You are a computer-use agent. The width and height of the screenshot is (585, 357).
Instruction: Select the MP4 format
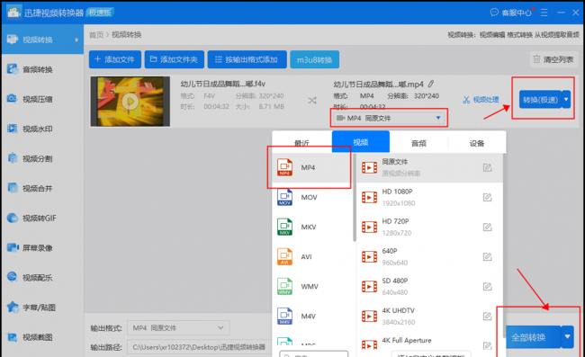coord(312,167)
